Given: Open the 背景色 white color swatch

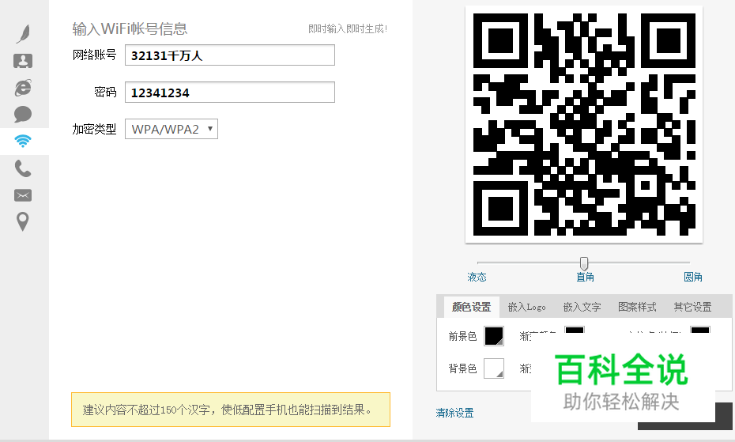Looking at the screenshot, I should 494,368.
